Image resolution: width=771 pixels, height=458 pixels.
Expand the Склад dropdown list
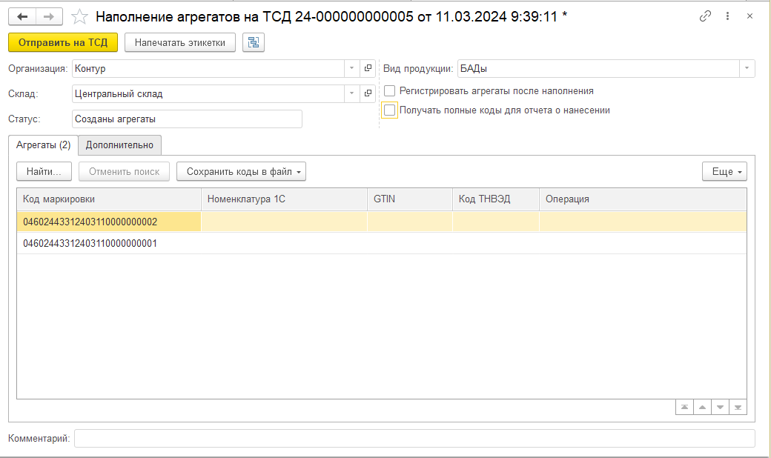click(x=351, y=93)
